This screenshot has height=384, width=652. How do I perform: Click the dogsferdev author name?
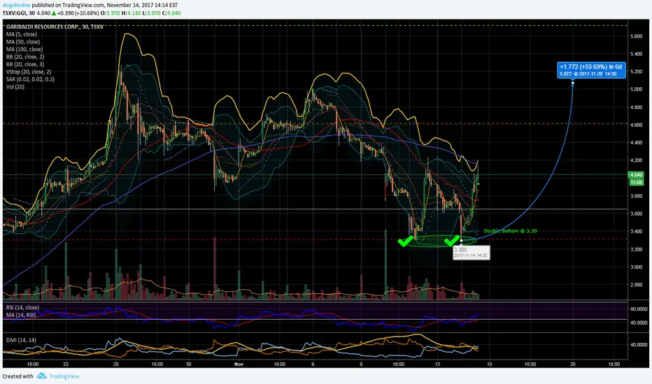[x=16, y=6]
